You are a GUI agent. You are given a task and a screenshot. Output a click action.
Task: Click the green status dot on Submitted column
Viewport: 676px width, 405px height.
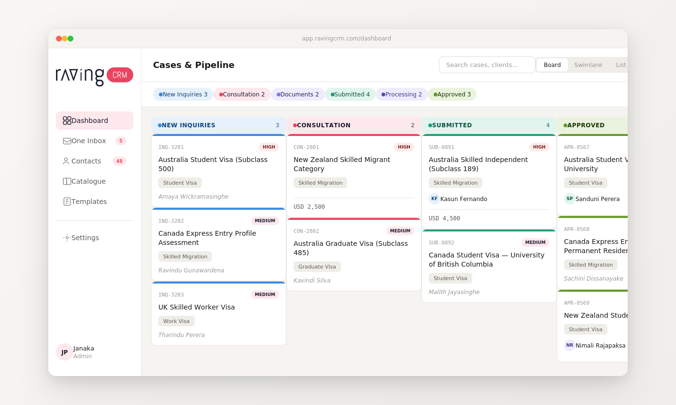[430, 125]
